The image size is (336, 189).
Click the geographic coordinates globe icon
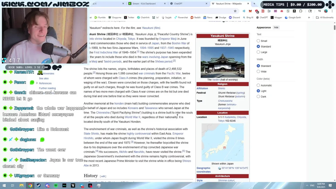(219, 168)
